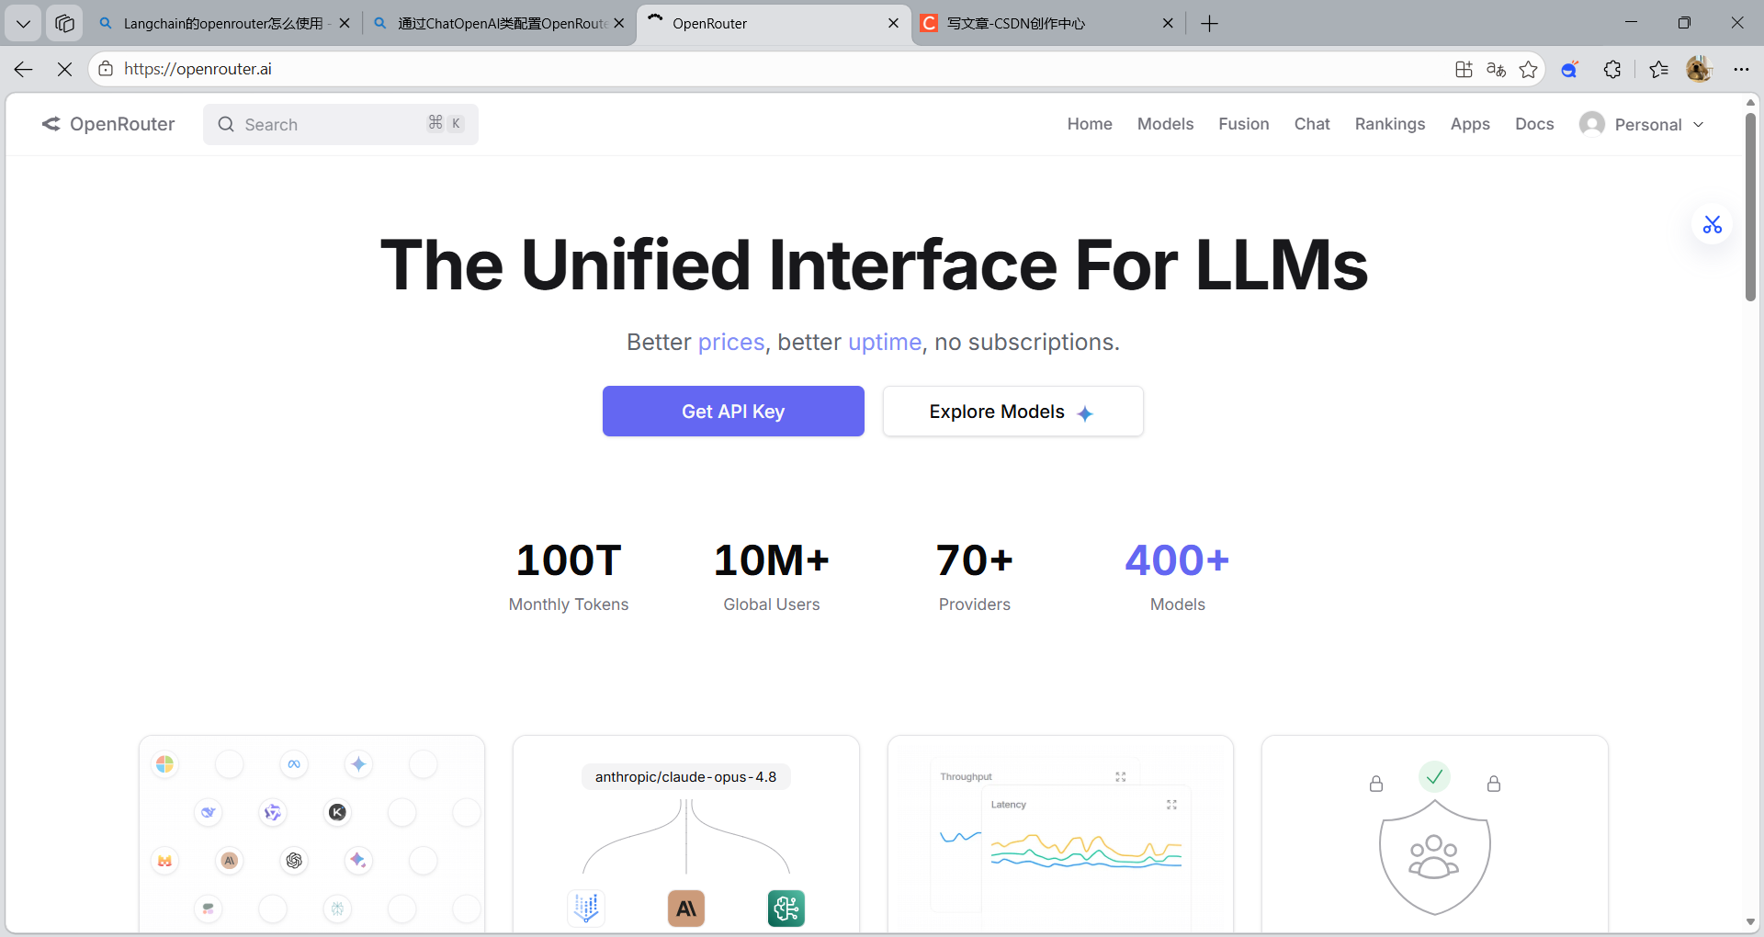The width and height of the screenshot is (1764, 937).
Task: Open the blue Copilot-style toolbar icon
Action: pos(1570,69)
